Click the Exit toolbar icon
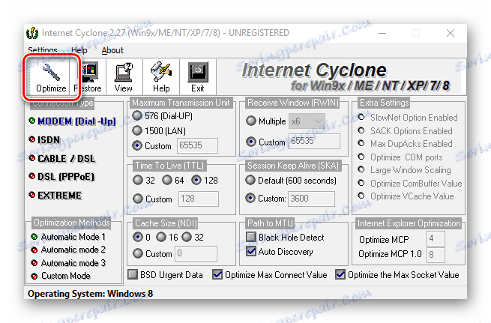The width and height of the screenshot is (491, 323). [198, 72]
